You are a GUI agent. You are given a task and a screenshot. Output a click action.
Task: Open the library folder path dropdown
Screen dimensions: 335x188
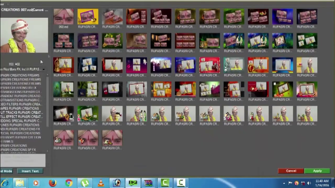(43, 69)
